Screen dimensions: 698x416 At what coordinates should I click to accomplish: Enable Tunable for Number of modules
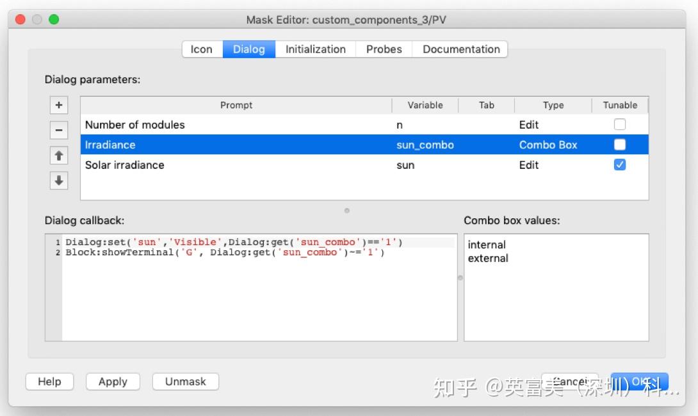[619, 124]
